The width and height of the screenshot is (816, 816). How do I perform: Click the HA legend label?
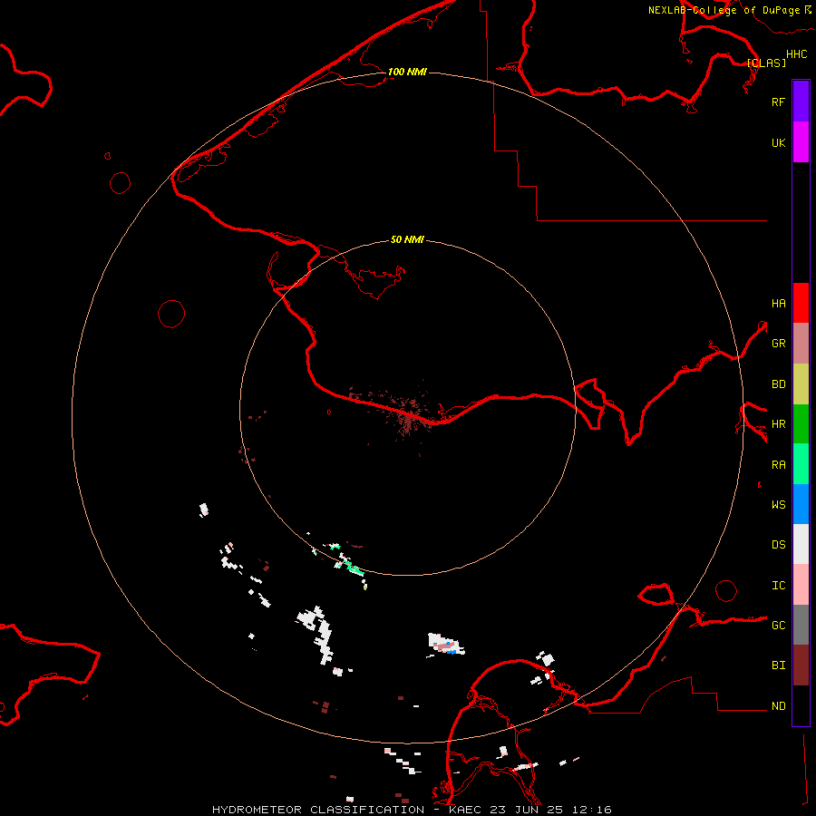tap(778, 304)
